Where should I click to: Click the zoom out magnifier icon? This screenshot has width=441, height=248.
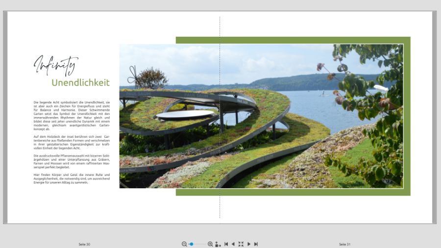click(184, 244)
